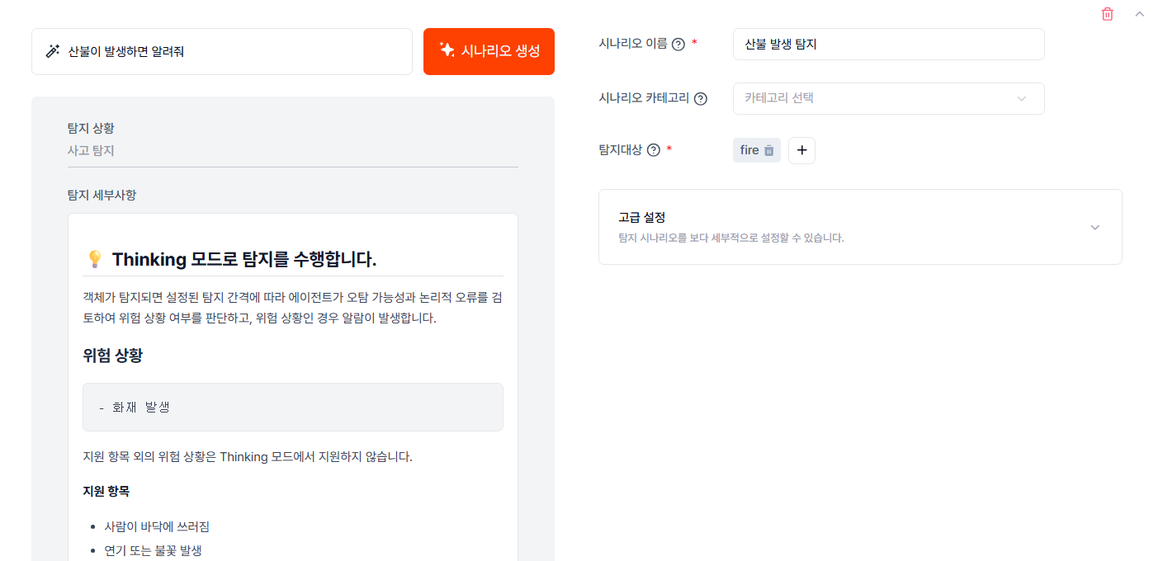The width and height of the screenshot is (1163, 561).
Task: Click the '- 화재 발생' code block
Action: 293,407
